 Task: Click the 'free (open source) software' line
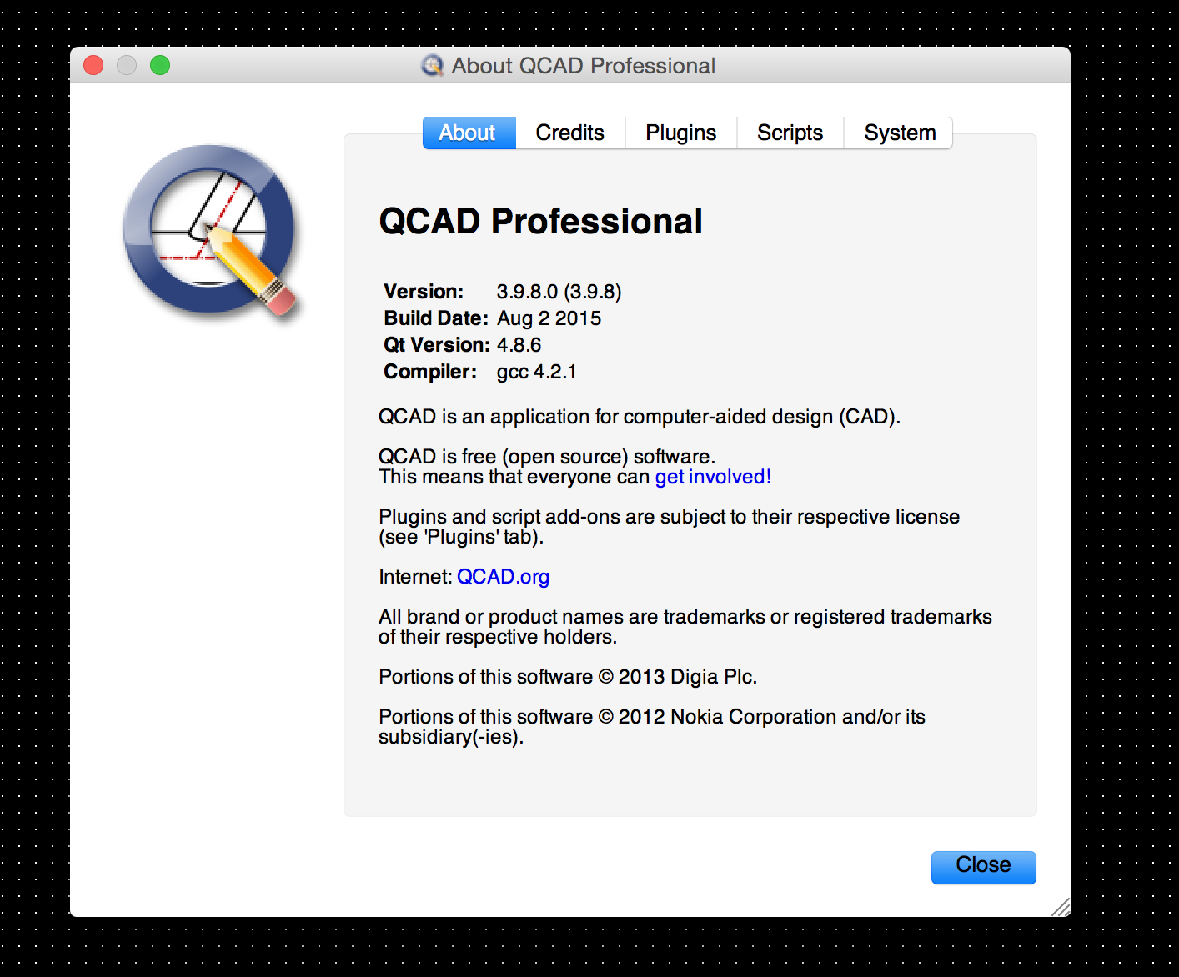tap(547, 457)
